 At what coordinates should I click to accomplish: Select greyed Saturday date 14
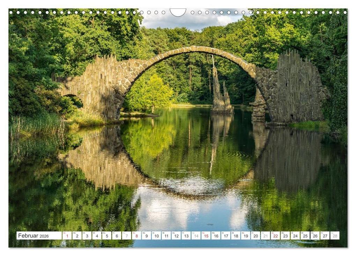pyautogui.click(x=196, y=235)
